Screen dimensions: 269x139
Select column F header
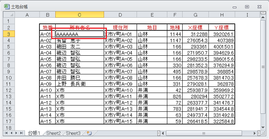point(175,15)
